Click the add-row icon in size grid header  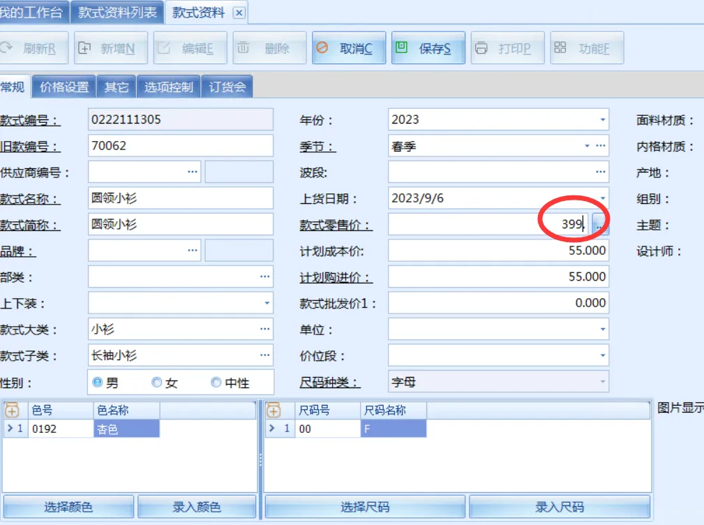tap(274, 411)
